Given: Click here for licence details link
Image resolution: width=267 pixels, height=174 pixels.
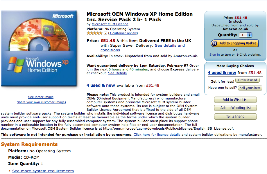Looking at the screenshot, I should coord(157,135).
